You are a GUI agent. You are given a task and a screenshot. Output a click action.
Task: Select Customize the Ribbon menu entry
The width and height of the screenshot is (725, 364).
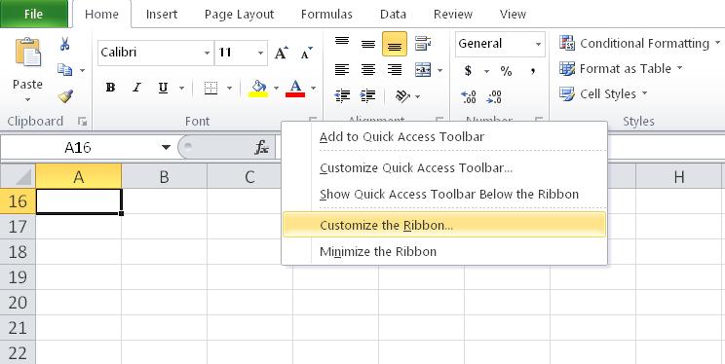(444, 225)
